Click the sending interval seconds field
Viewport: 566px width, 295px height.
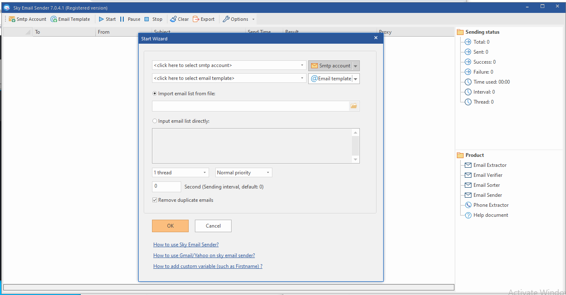[167, 186]
